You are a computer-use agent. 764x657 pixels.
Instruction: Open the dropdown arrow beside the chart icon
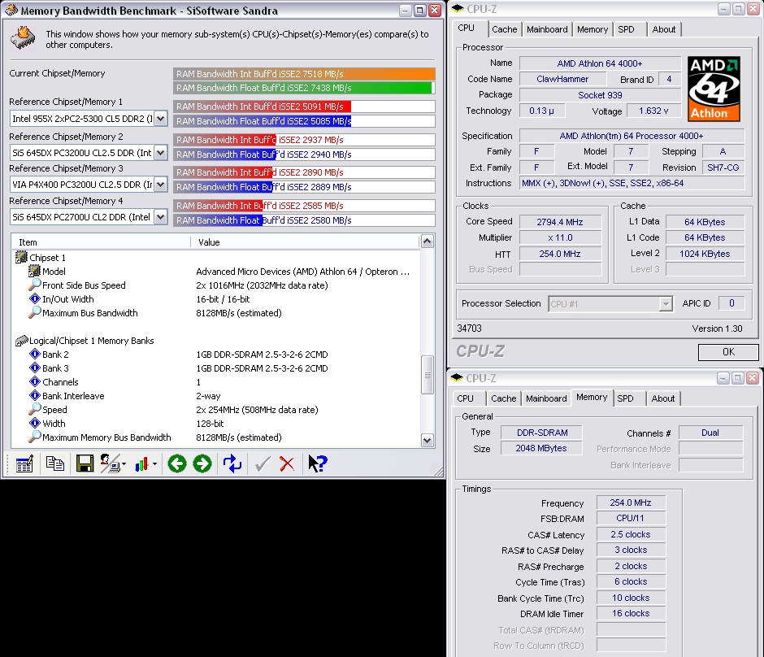(154, 464)
